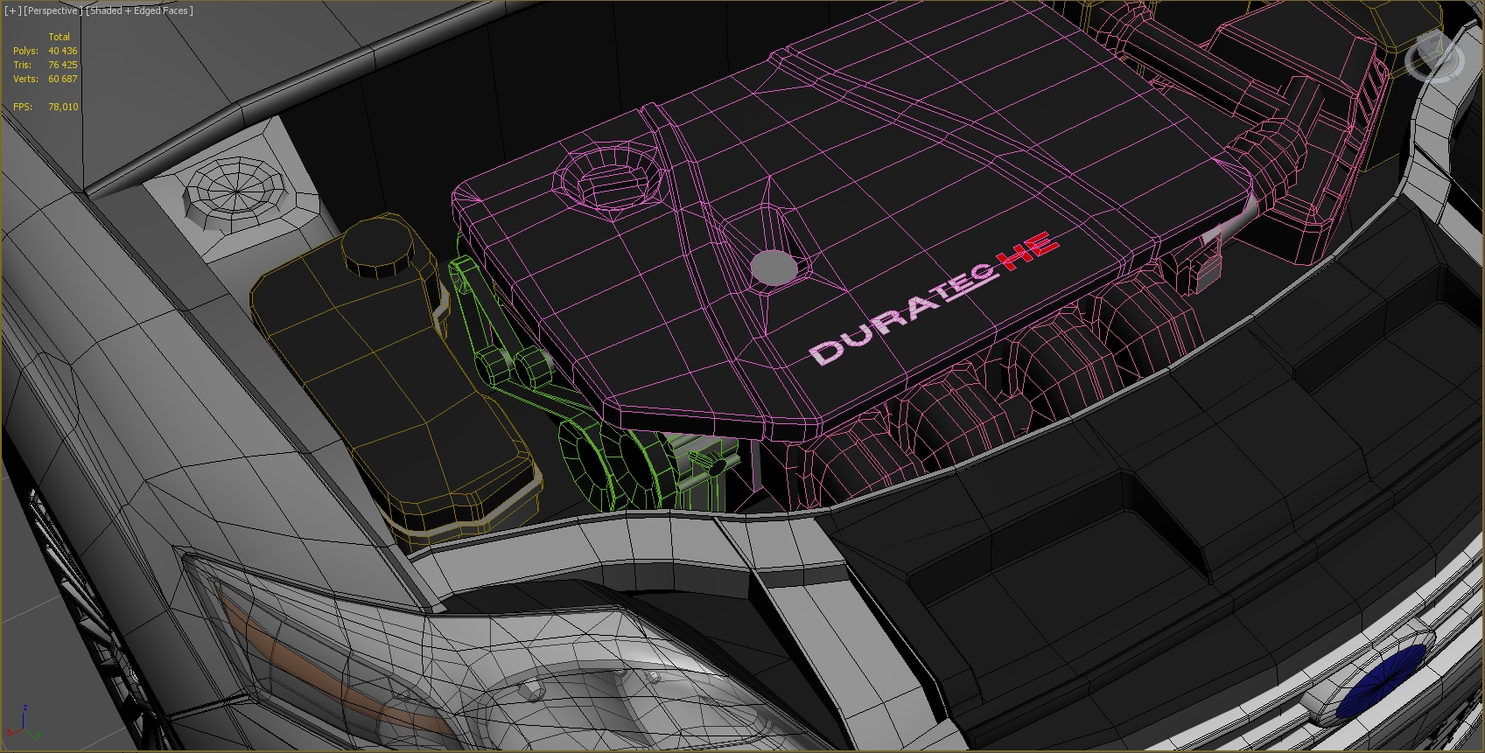Click the Tris count 76 425
The width and height of the screenshot is (1485, 753).
pos(63,65)
